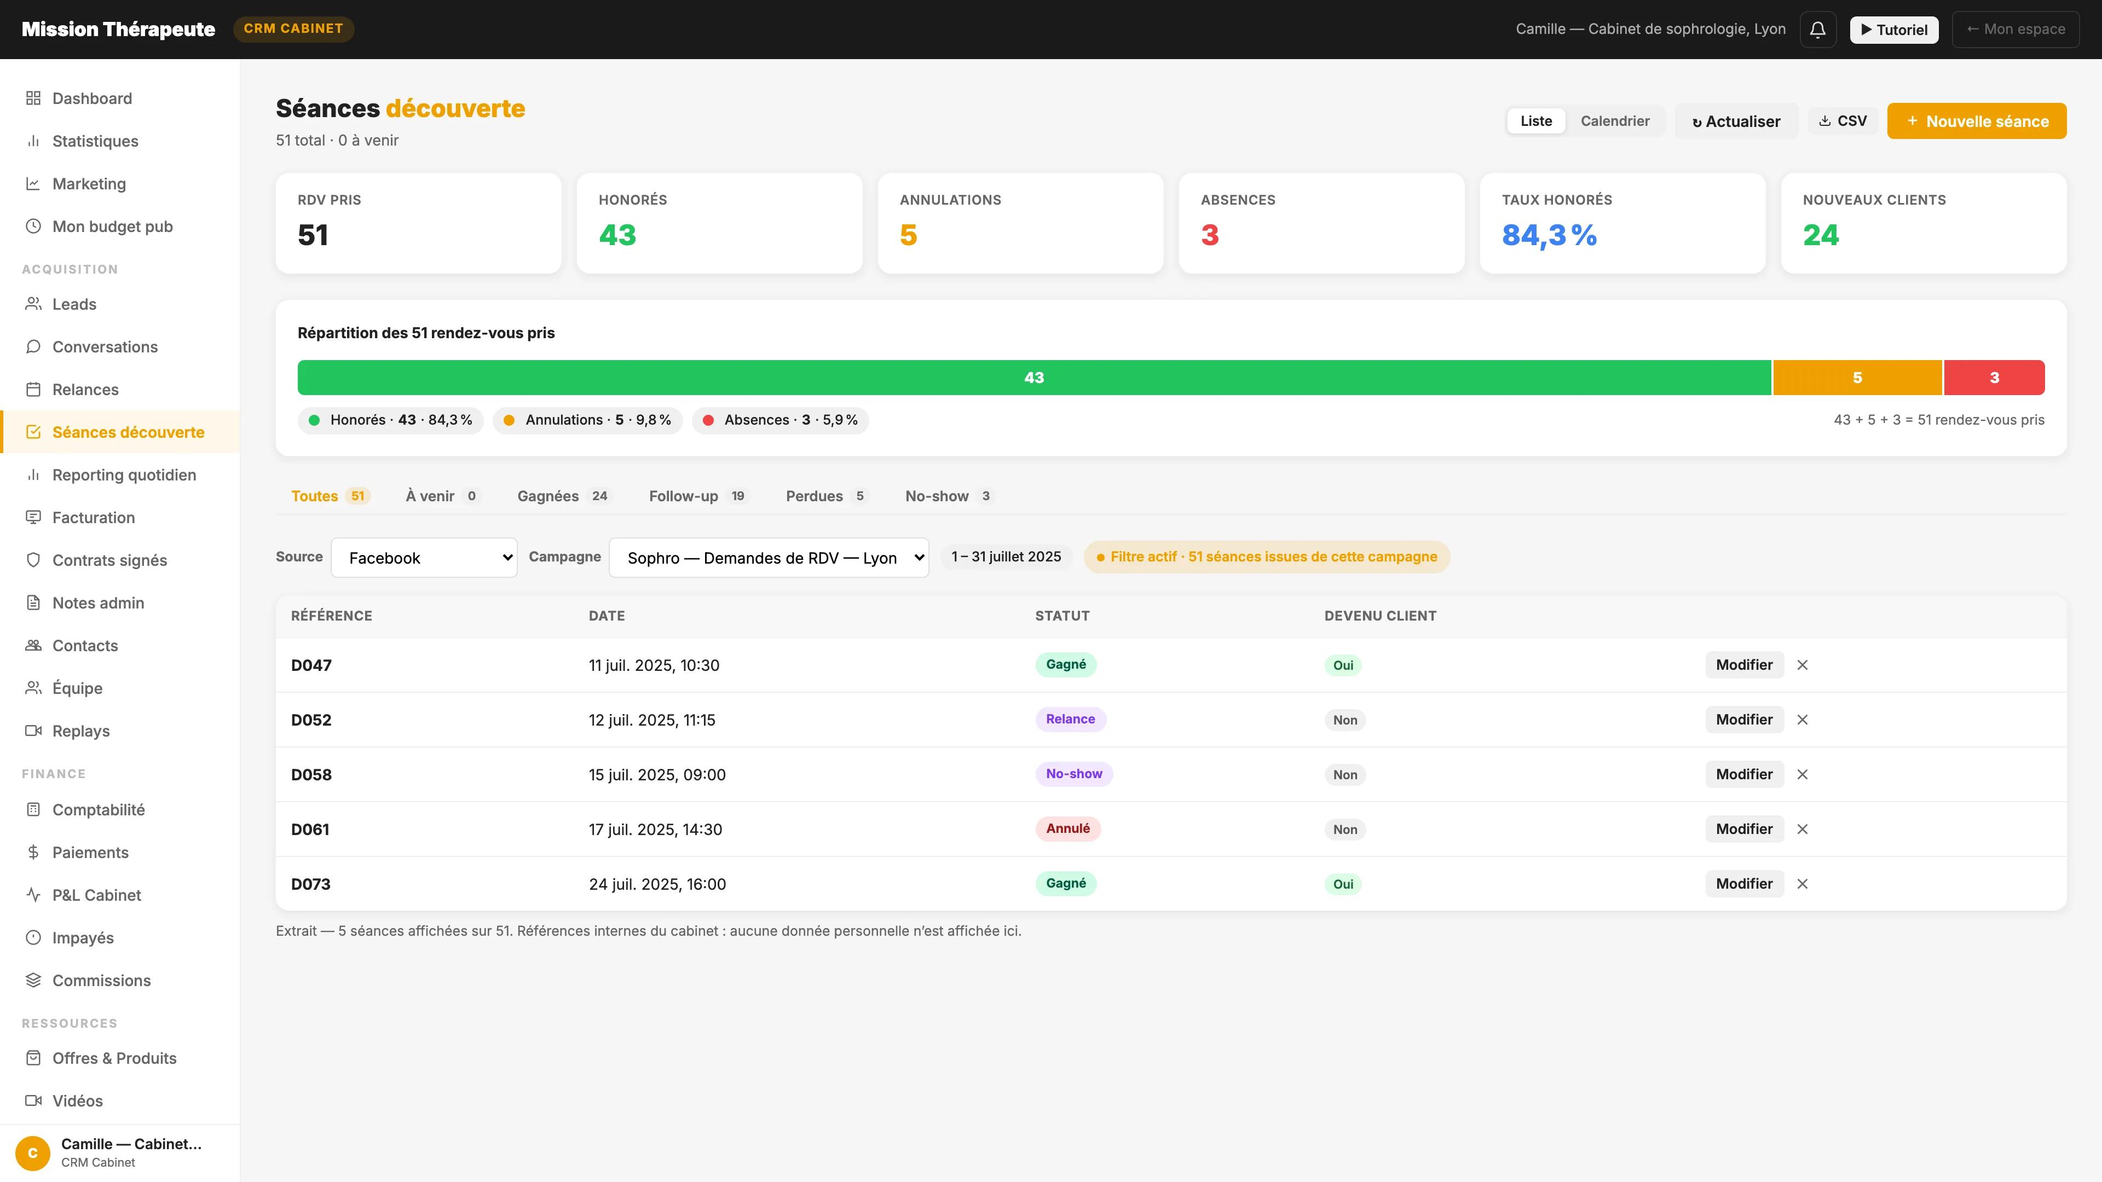Remove session D073 via X icon
This screenshot has width=2102, height=1182.
[1803, 883]
